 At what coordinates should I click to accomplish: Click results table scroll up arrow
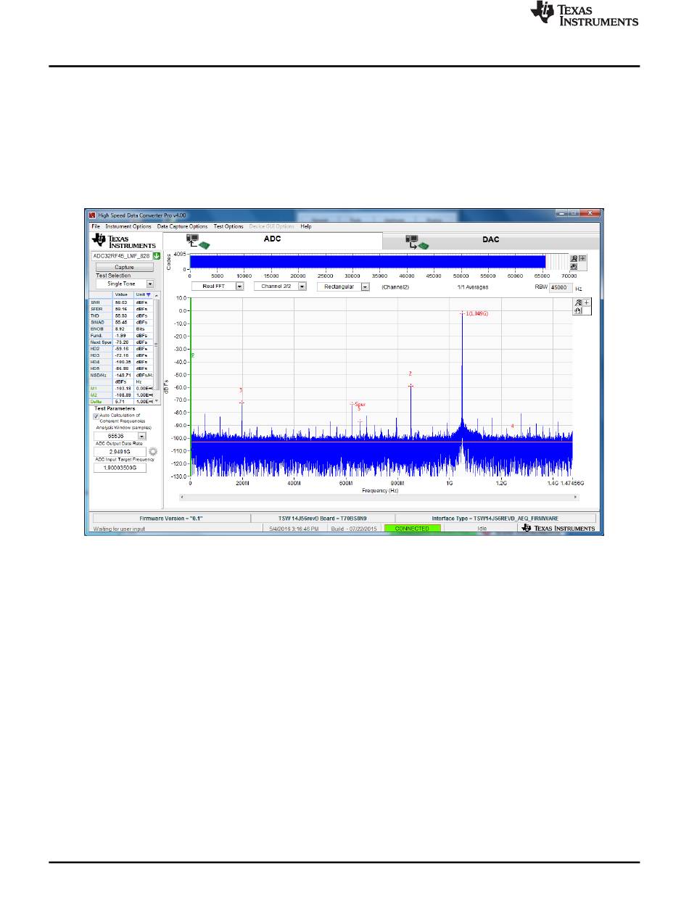(157, 295)
